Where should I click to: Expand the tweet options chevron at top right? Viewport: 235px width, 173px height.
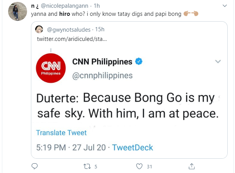[x=225, y=5]
